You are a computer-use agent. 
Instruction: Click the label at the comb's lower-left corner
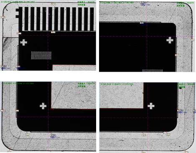[x=19, y=33]
